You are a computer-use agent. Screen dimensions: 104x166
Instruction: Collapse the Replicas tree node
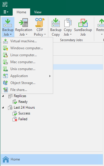tap(3, 96)
